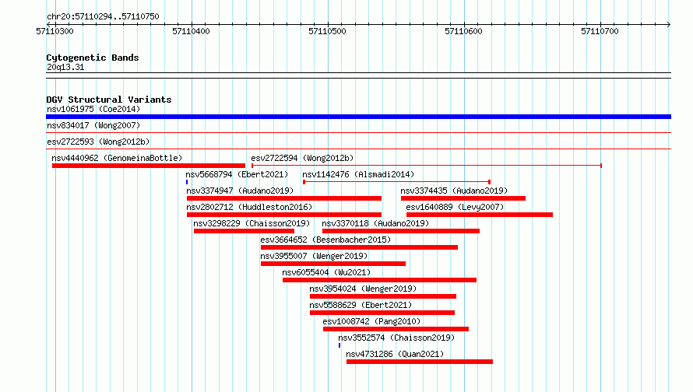
Task: Click nsv3954024 (Wenger2019) label
Action: coord(363,289)
